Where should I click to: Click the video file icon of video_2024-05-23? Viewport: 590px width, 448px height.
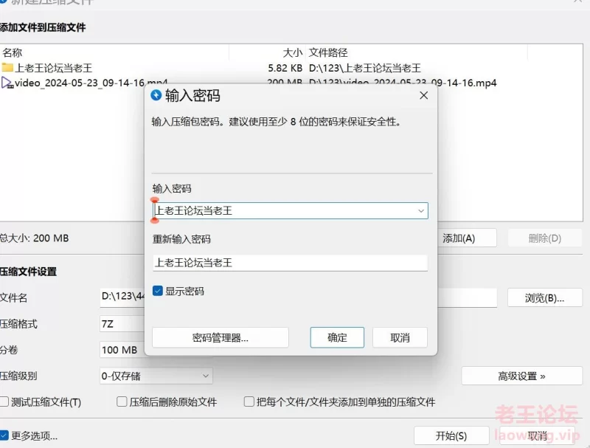[7, 83]
